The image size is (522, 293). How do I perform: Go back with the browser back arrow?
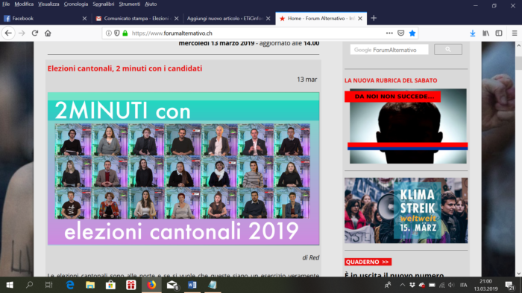pyautogui.click(x=8, y=33)
